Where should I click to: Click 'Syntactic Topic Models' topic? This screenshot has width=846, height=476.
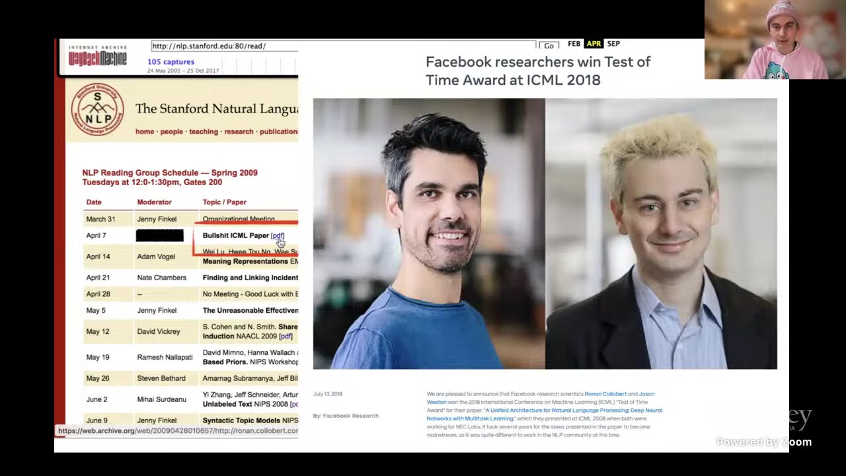tap(241, 420)
